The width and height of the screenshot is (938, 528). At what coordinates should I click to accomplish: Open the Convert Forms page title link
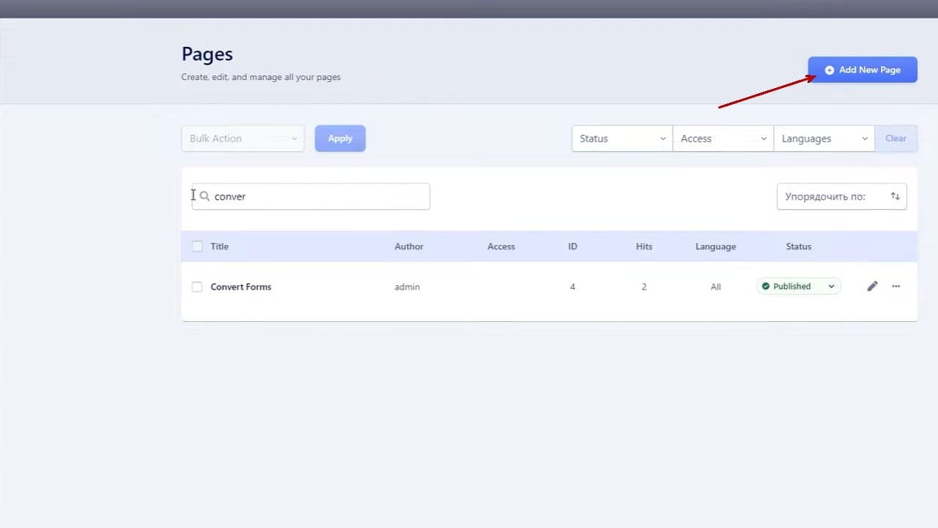[241, 287]
